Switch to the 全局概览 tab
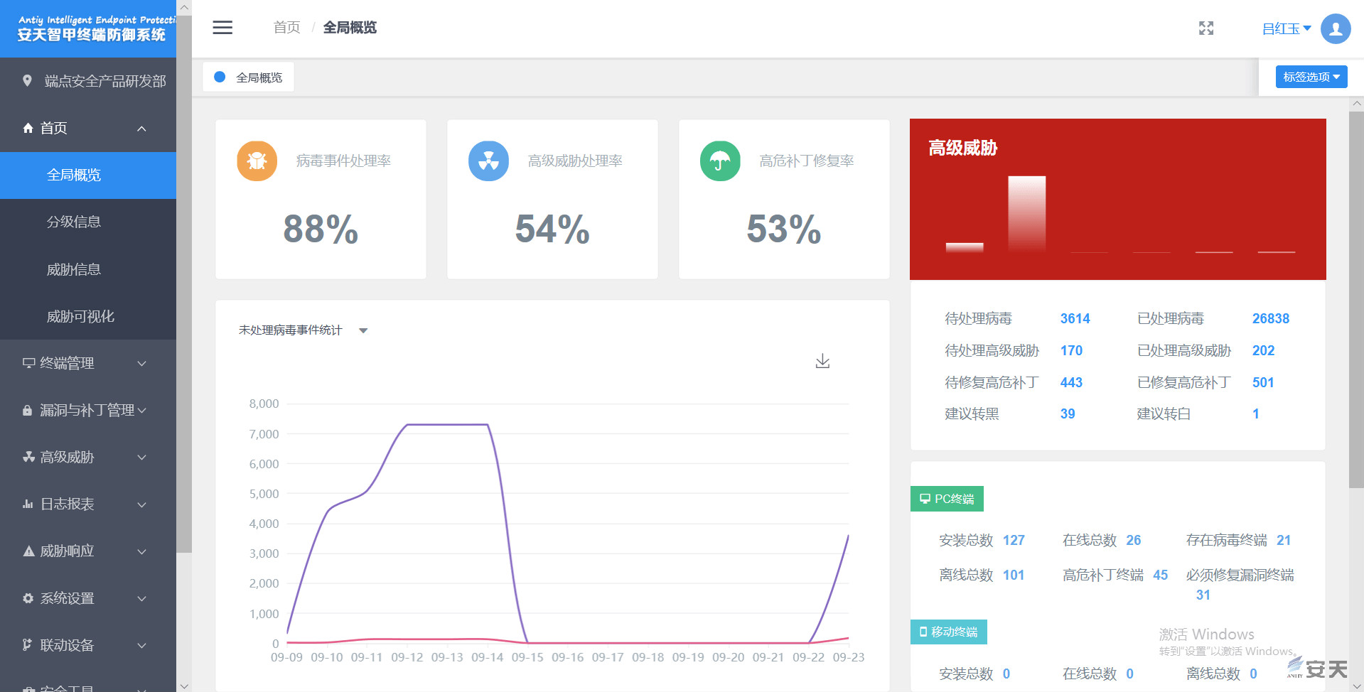This screenshot has width=1364, height=692. point(249,77)
